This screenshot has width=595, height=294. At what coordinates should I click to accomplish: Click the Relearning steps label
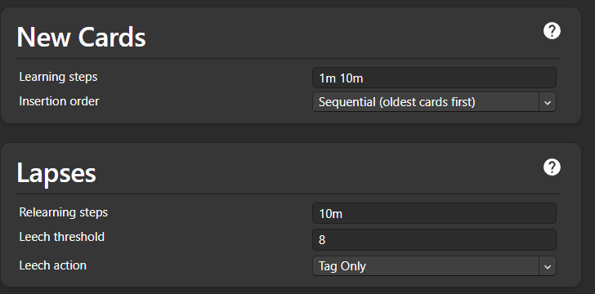tap(64, 212)
